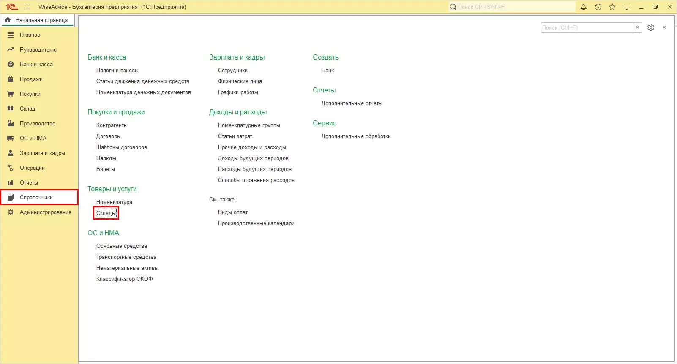Viewport: 677px width, 364px height.
Task: Open Дополнительные отчеты
Action: pyautogui.click(x=352, y=103)
